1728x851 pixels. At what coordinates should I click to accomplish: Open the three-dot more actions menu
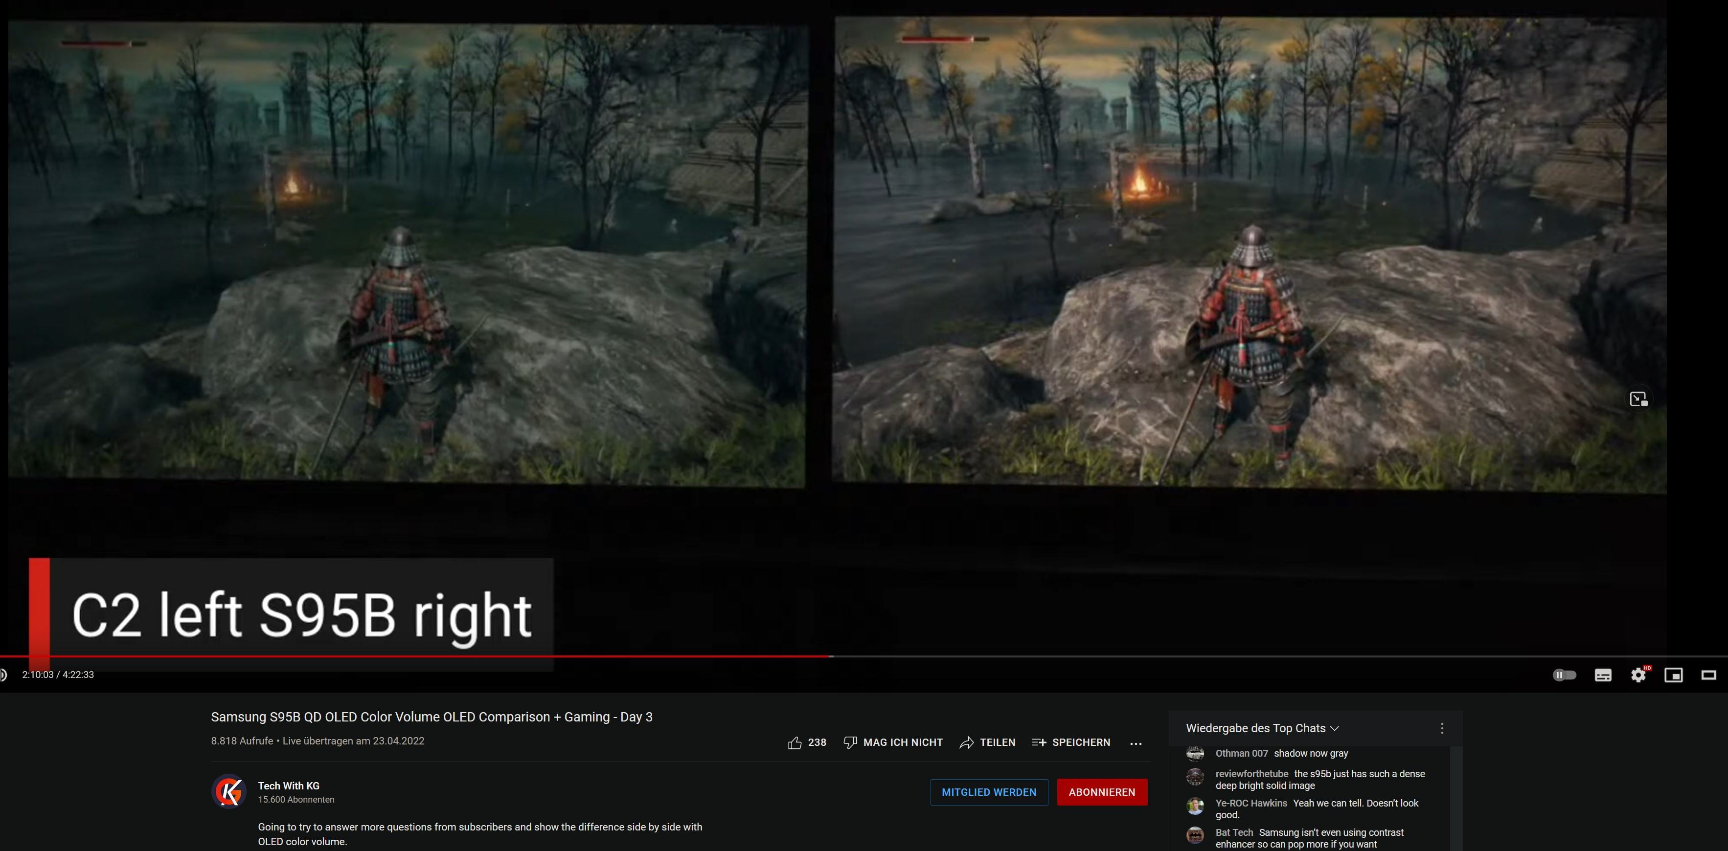tap(1136, 743)
